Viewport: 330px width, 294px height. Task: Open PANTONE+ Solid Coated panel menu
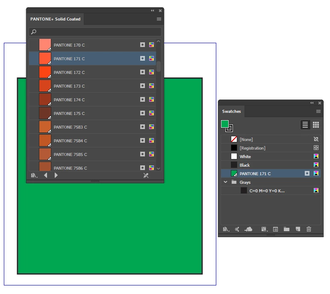(159, 19)
